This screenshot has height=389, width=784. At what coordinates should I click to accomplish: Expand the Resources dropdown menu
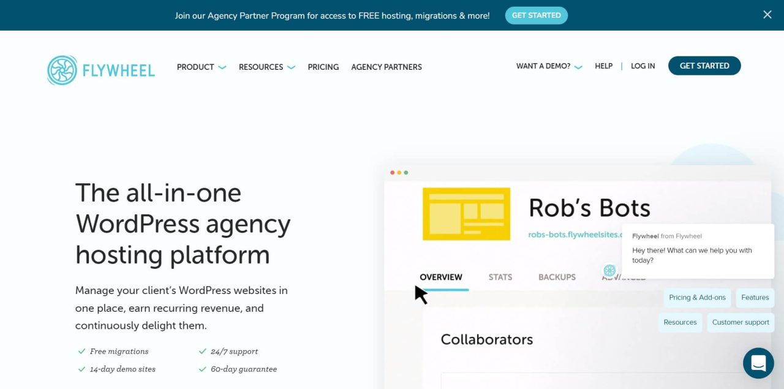(x=267, y=67)
